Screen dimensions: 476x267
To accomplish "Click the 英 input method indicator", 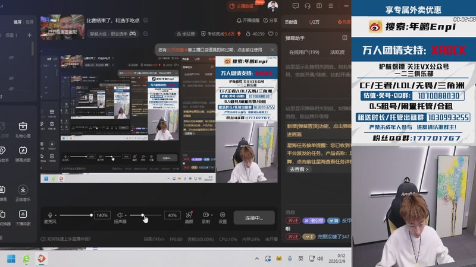I will coord(300,259).
